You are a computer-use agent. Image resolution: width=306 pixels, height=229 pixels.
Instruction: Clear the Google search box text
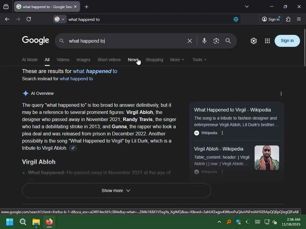(189, 41)
